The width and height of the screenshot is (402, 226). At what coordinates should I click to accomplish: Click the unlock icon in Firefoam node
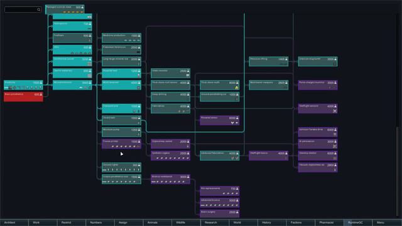[x=89, y=40]
